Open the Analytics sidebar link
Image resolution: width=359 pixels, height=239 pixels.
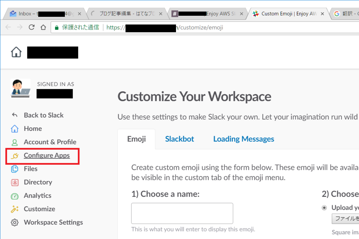click(x=38, y=196)
